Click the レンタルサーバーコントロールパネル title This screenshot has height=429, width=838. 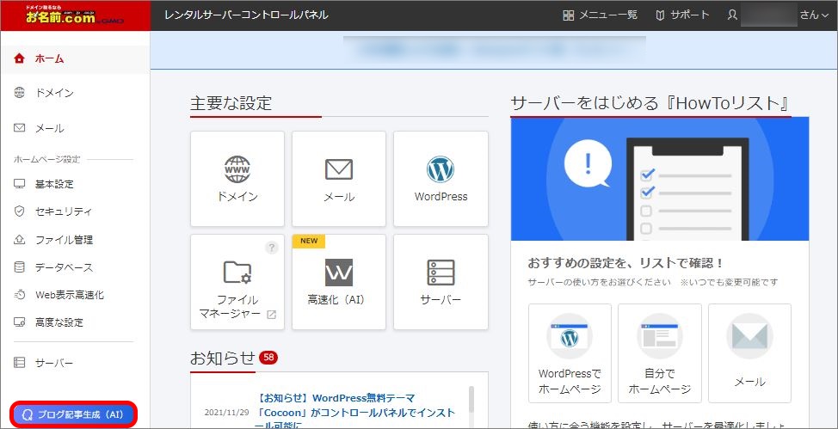click(x=246, y=15)
